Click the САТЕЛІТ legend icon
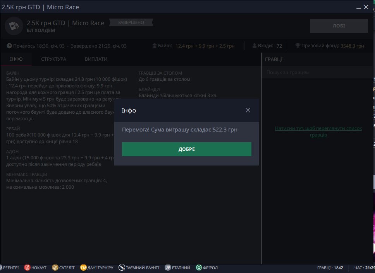This screenshot has height=273, width=375. [x=55, y=268]
